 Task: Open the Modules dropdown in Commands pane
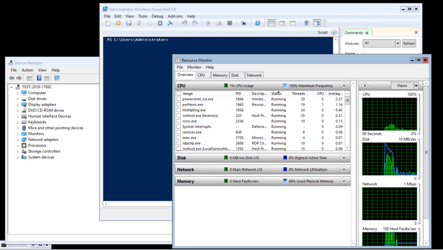[x=398, y=44]
